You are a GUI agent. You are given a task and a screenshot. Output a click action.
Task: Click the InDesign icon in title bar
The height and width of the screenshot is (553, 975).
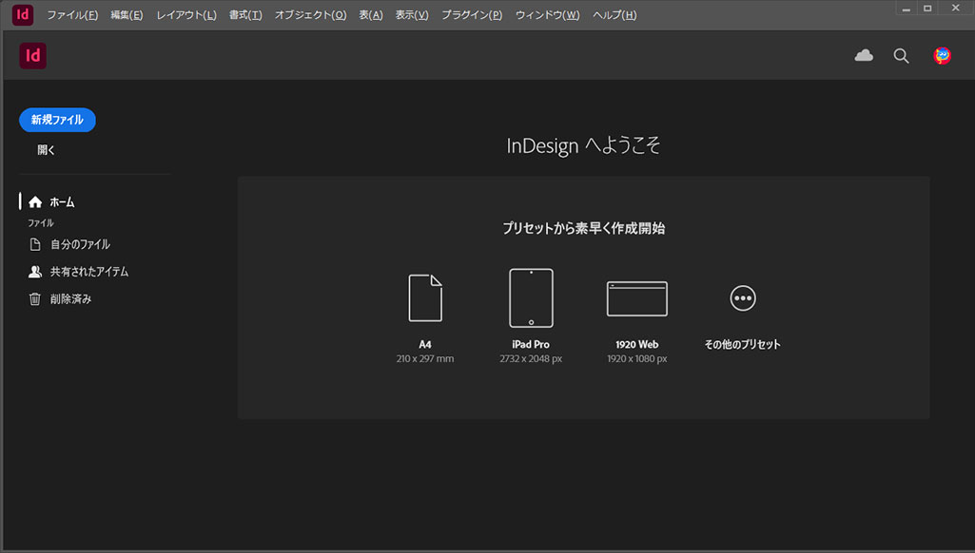[23, 14]
